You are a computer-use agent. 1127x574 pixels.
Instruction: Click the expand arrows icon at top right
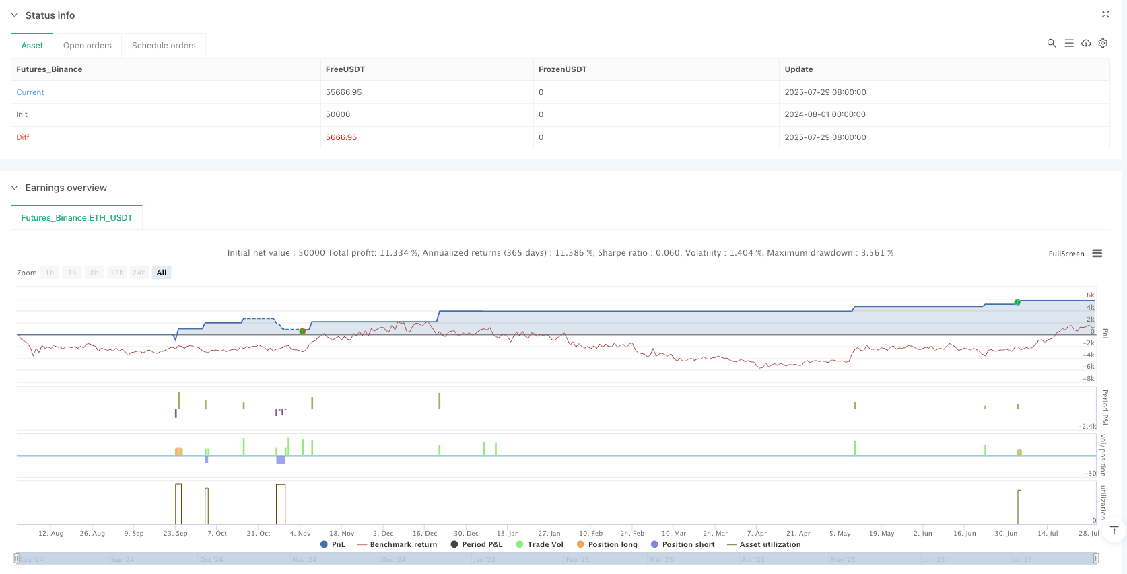point(1105,14)
